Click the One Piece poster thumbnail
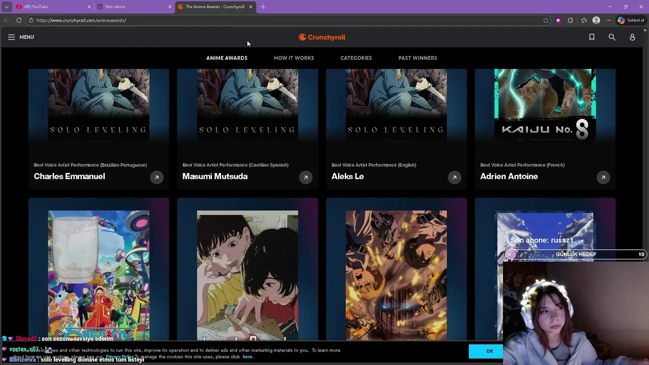 [x=99, y=275]
